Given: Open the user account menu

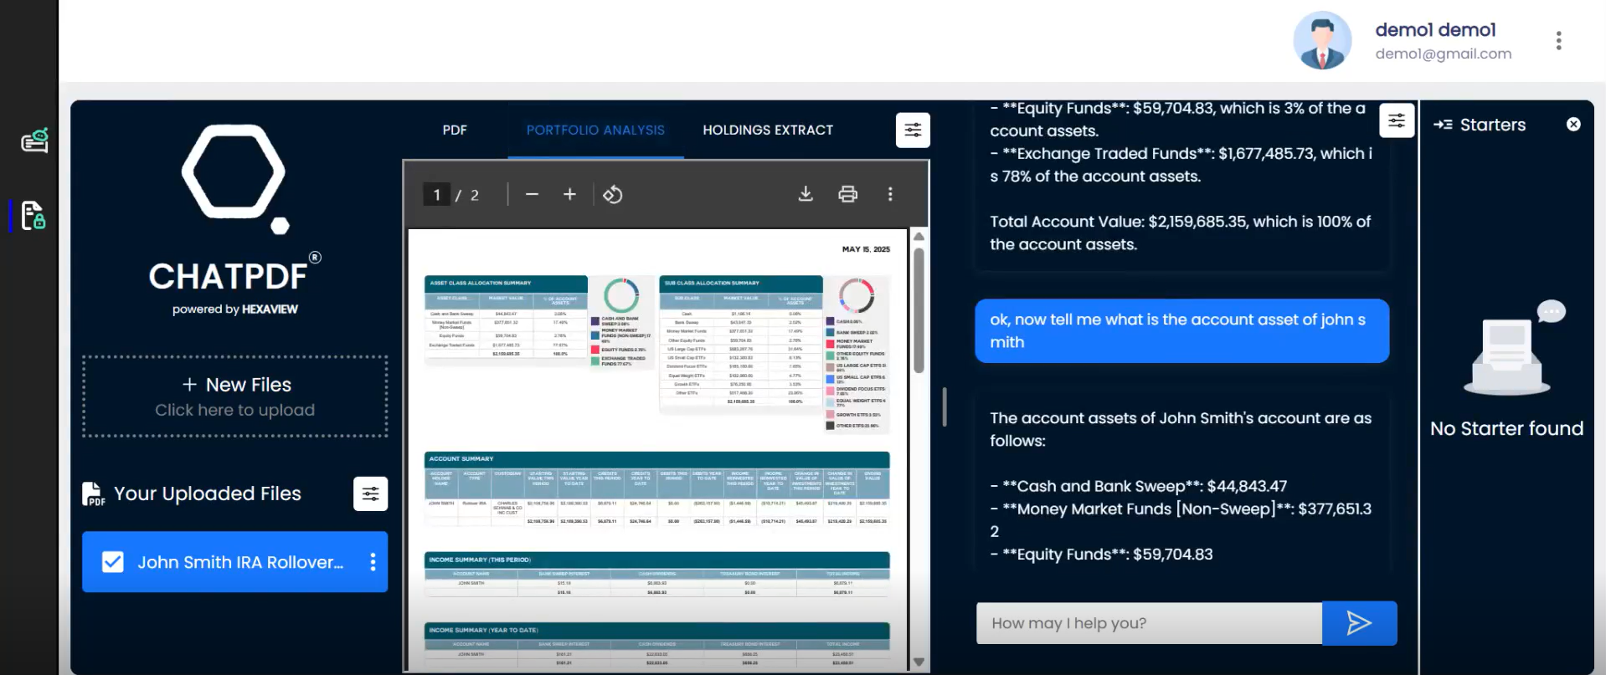Looking at the screenshot, I should 1557,41.
